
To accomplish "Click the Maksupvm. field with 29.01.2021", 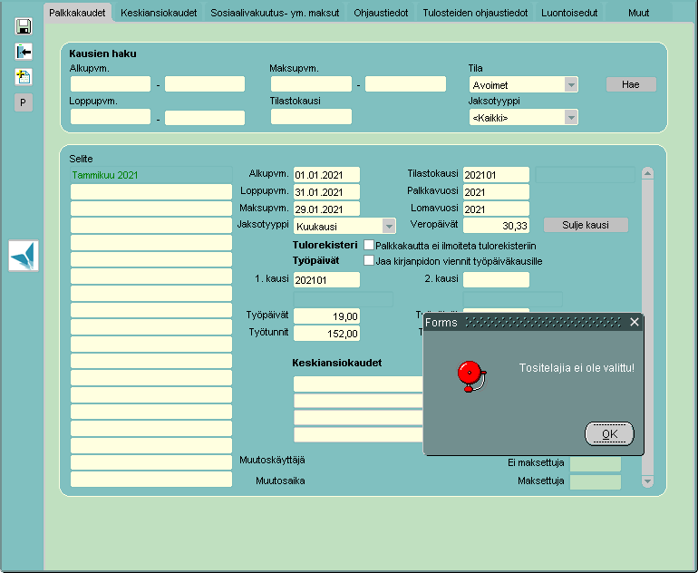I will 326,209.
